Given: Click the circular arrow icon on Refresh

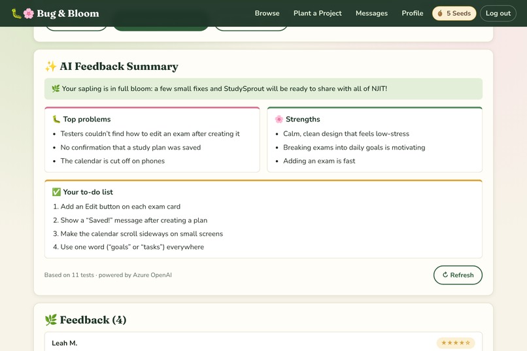Looking at the screenshot, I should point(445,275).
